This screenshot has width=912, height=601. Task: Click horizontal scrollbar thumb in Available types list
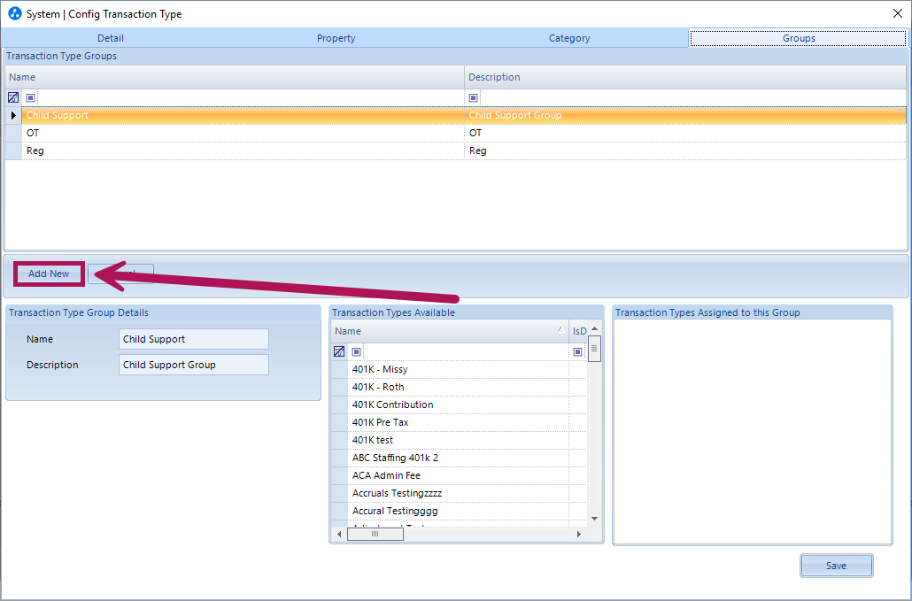375,534
